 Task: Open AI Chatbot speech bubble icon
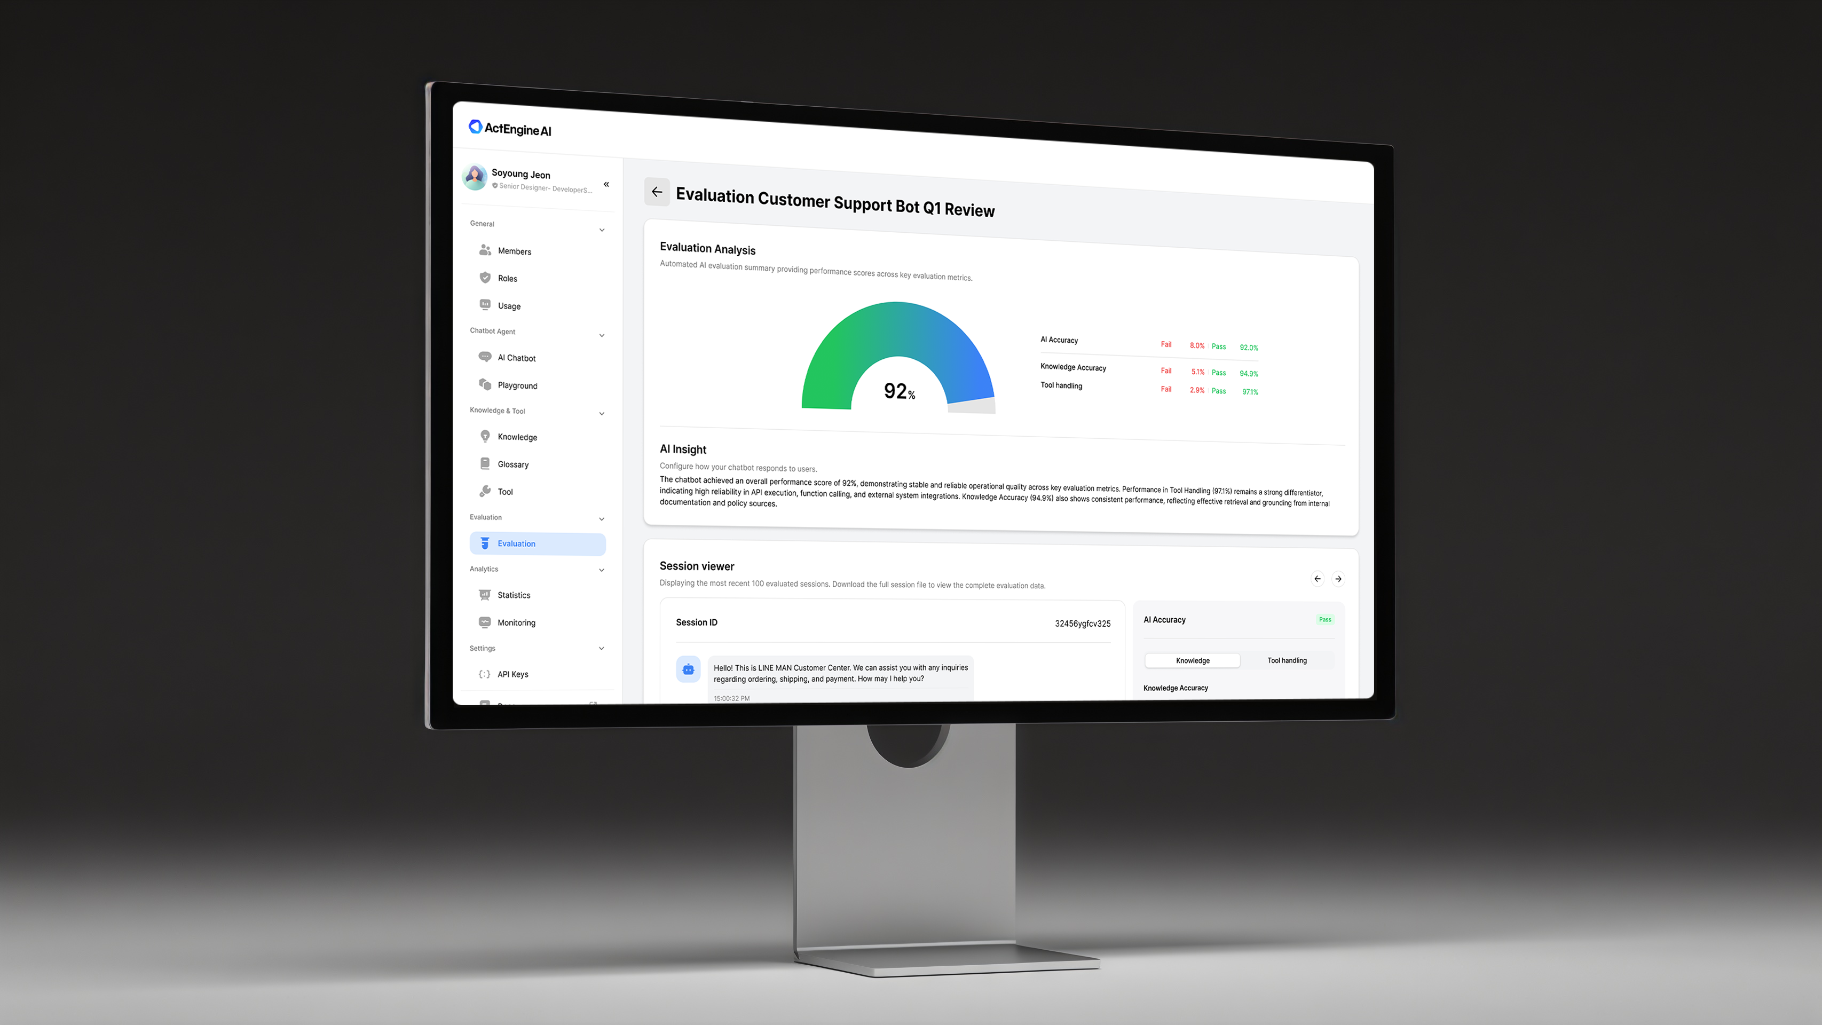[485, 357]
